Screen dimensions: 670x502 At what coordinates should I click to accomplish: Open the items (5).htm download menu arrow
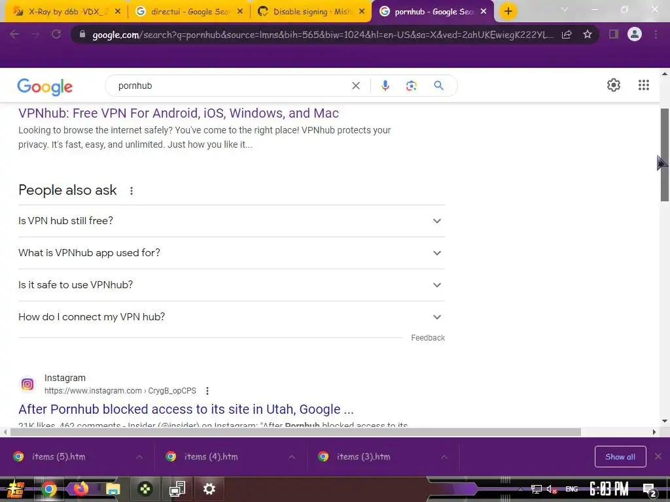(139, 457)
